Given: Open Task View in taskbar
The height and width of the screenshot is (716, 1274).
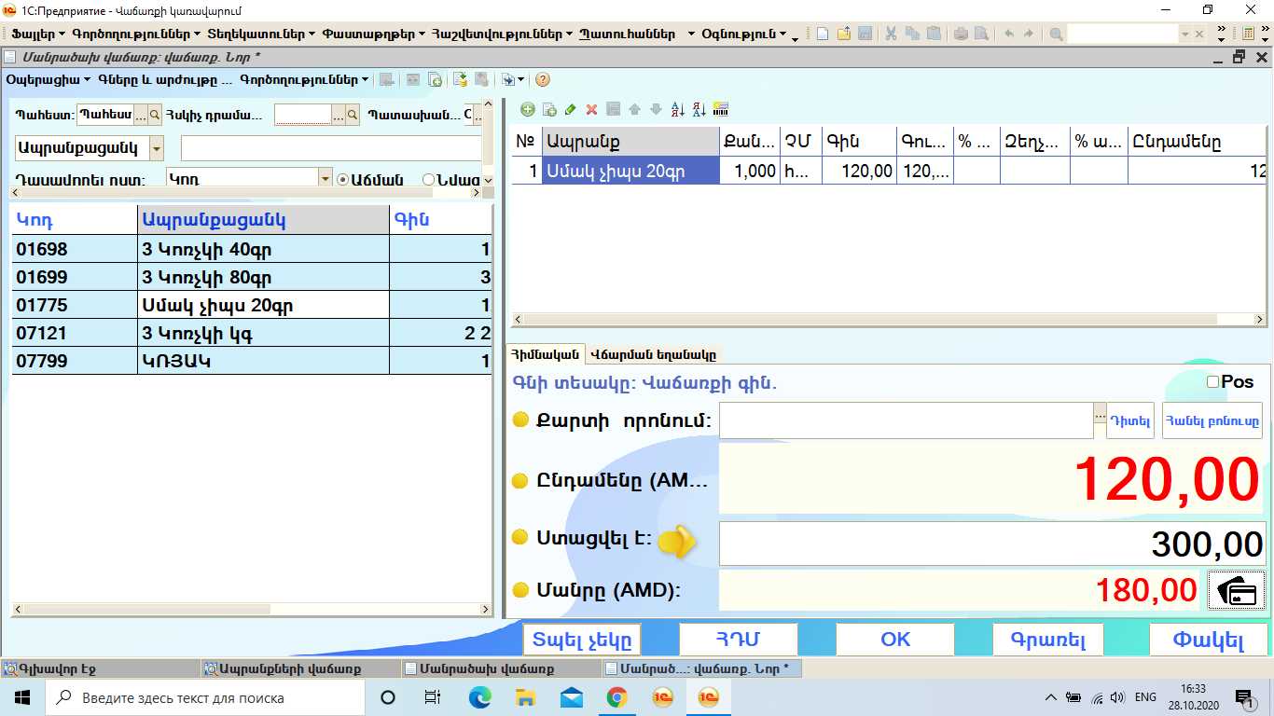Looking at the screenshot, I should 433,697.
